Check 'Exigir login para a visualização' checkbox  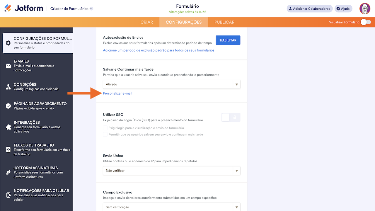105,128
